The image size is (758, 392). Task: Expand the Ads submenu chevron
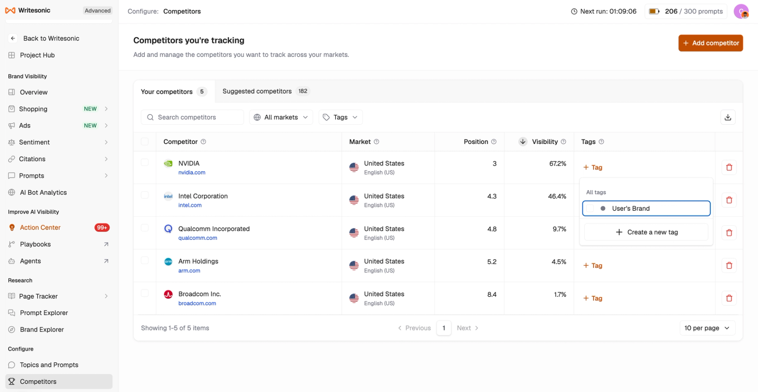(x=106, y=125)
